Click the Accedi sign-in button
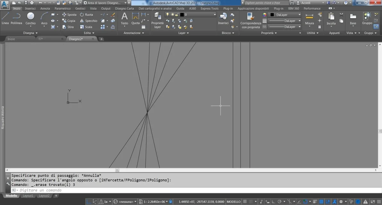This screenshot has height=205, width=382. [303, 3]
